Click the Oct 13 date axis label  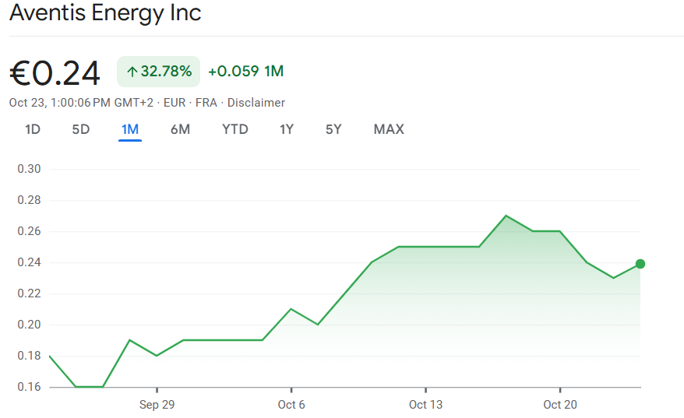click(425, 404)
